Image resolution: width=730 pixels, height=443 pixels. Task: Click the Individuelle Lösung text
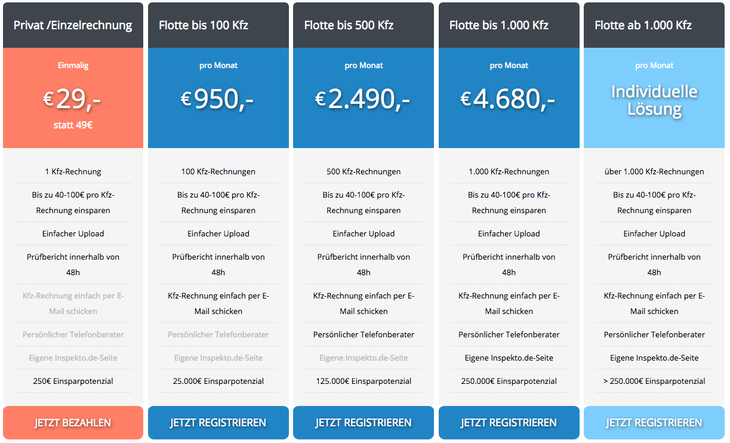654,100
